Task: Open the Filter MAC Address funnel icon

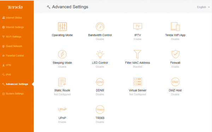Action: 137,54
